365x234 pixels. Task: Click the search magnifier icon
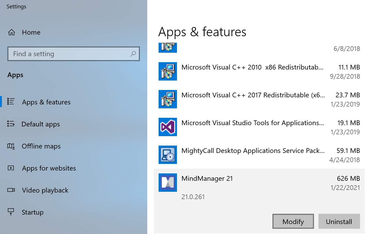(x=133, y=54)
